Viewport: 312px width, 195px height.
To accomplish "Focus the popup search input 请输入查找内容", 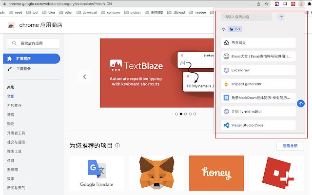I will pyautogui.click(x=246, y=17).
